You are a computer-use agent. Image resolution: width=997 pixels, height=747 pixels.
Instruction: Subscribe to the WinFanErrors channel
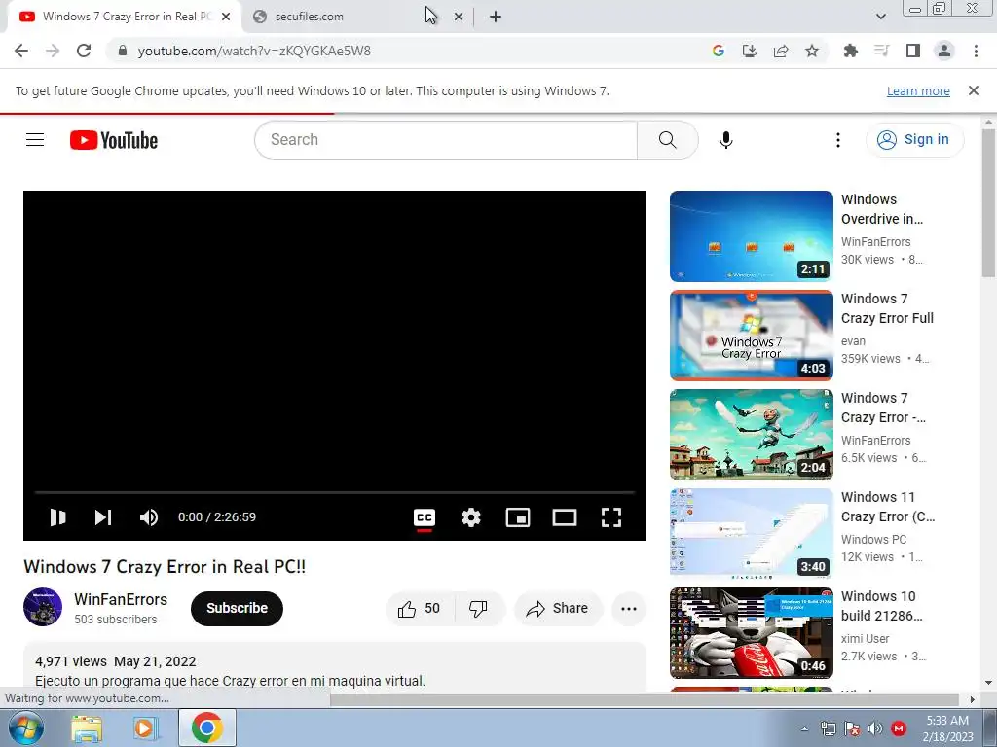click(237, 609)
